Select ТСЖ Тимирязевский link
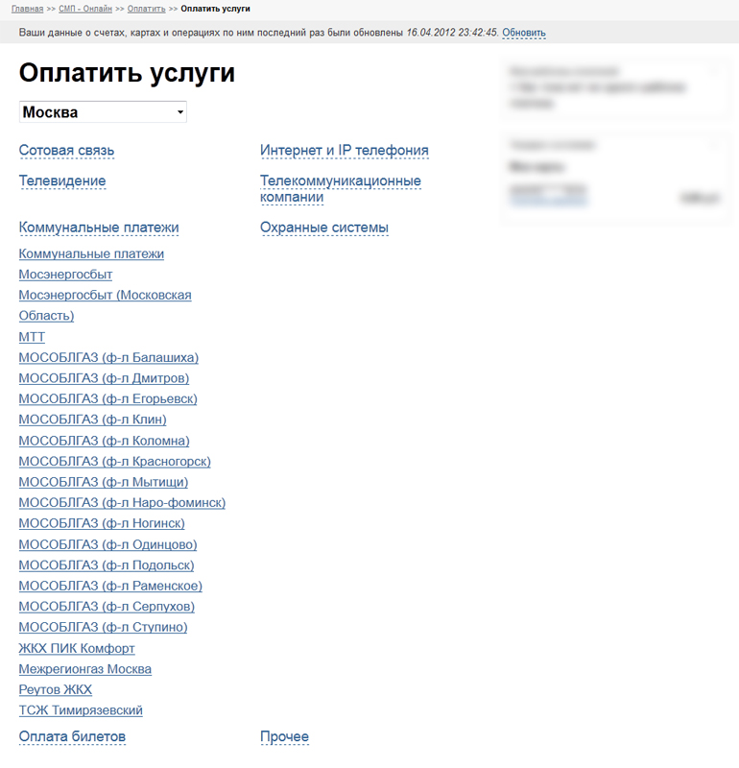Image resolution: width=739 pixels, height=768 pixels. pyautogui.click(x=81, y=710)
